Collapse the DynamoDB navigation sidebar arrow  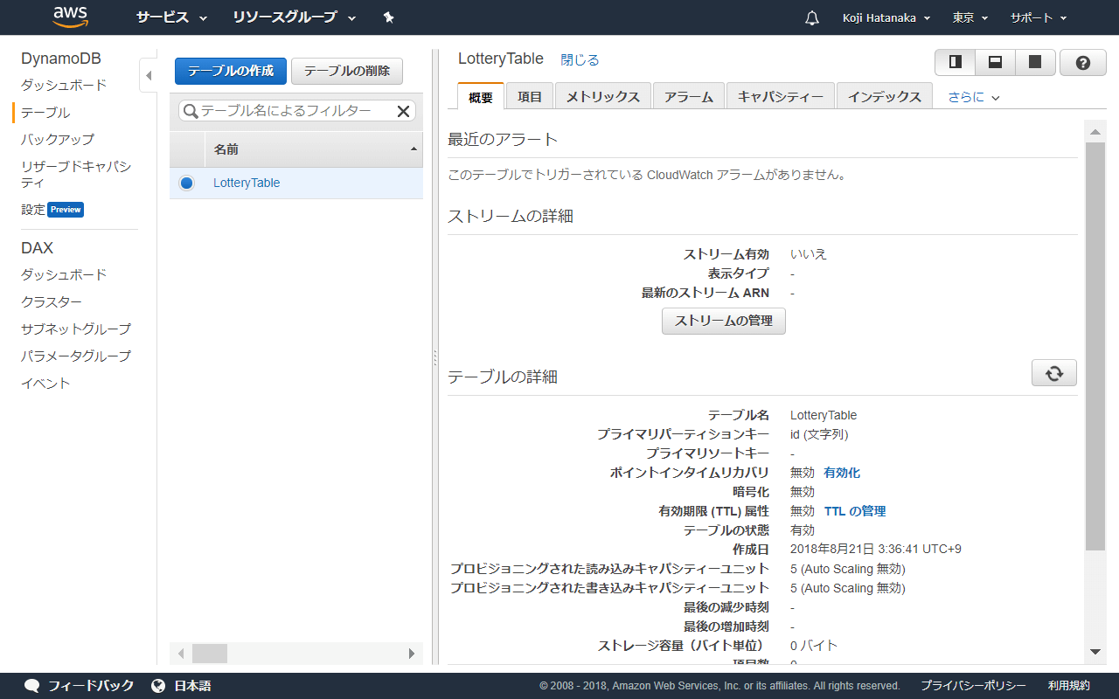148,76
